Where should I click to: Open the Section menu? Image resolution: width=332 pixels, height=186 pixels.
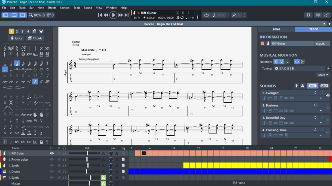64,8
